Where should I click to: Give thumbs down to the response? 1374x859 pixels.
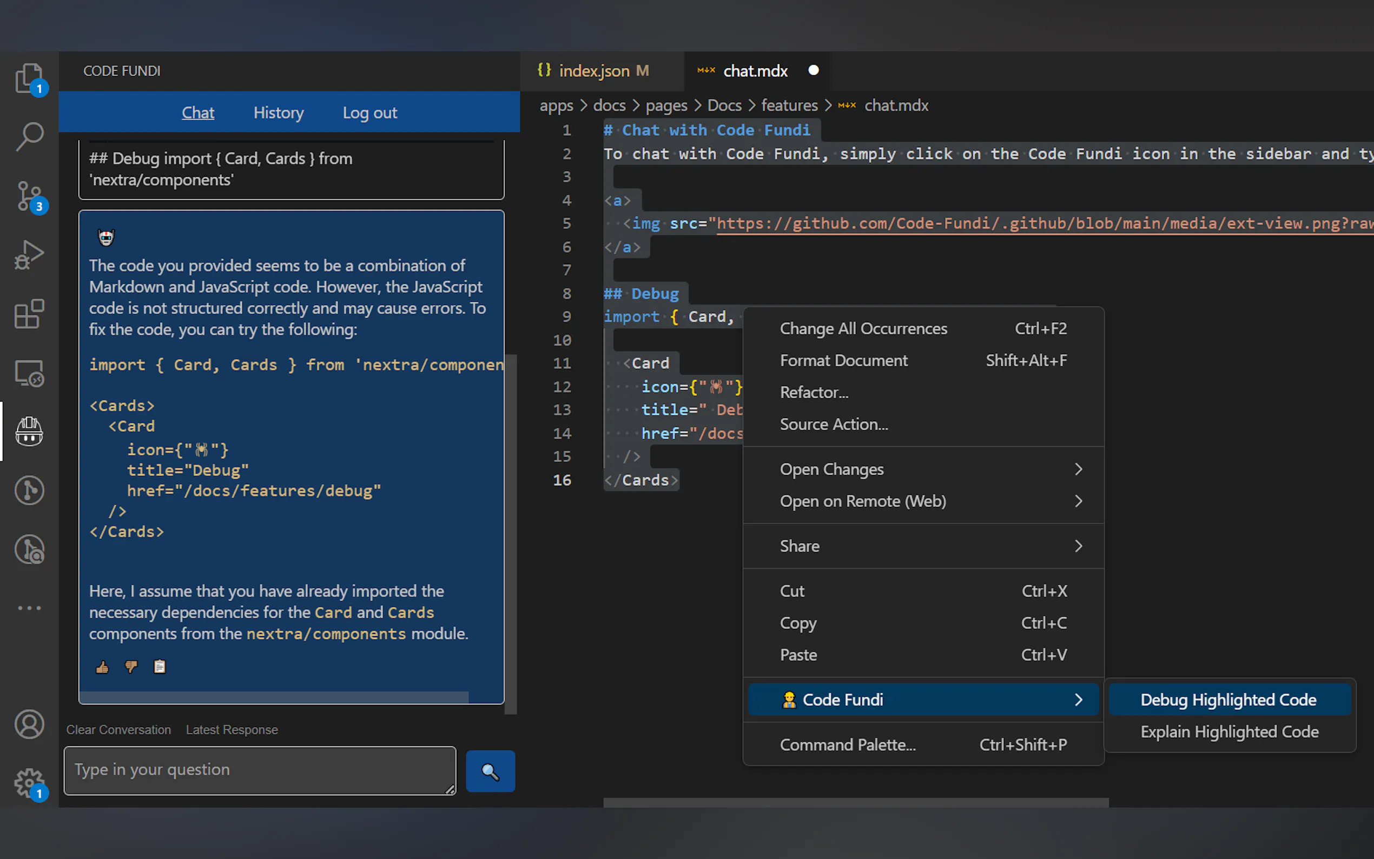(x=131, y=667)
